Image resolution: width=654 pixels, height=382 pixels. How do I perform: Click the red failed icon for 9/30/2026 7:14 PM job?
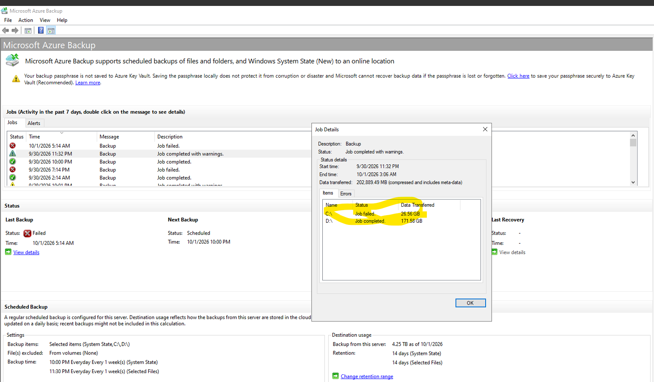click(13, 169)
